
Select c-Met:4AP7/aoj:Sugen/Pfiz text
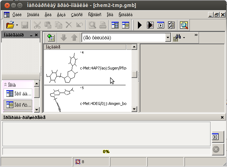click(x=103, y=68)
